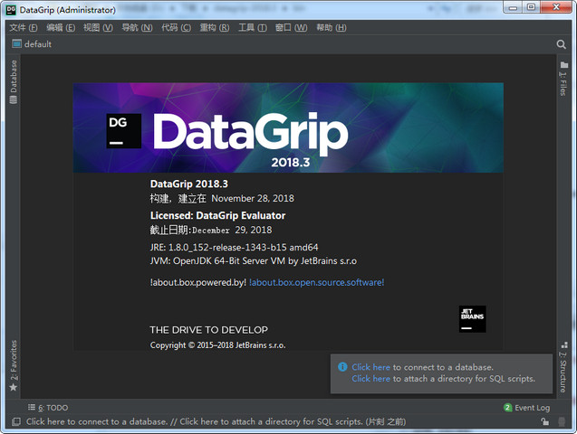Click Licensed: DataGrip Evaluator text

pos(217,215)
